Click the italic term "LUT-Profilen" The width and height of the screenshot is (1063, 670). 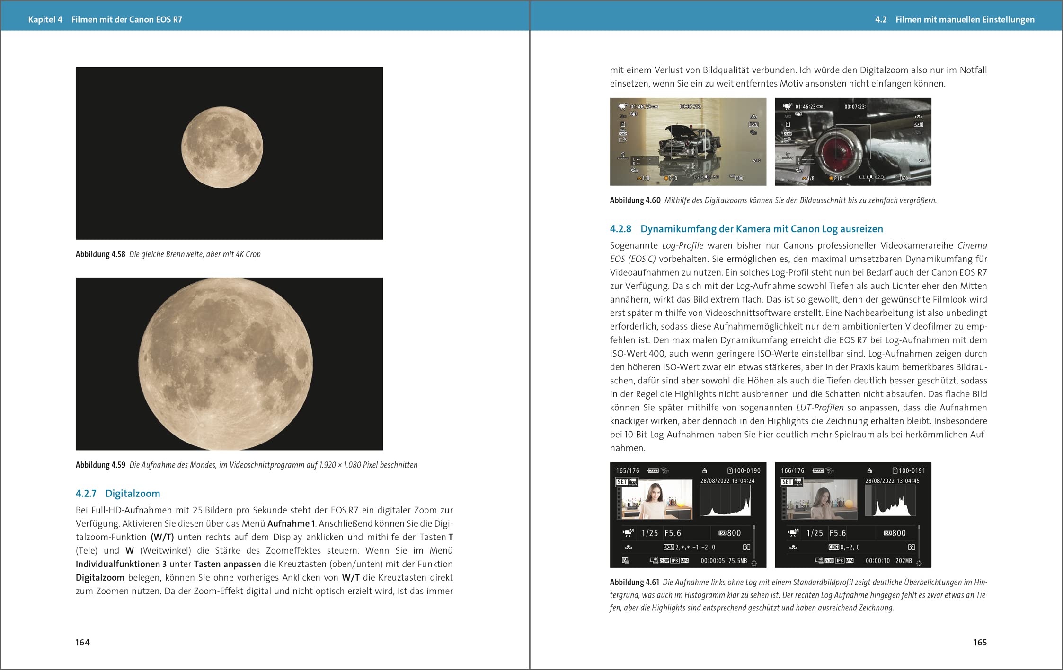820,408
